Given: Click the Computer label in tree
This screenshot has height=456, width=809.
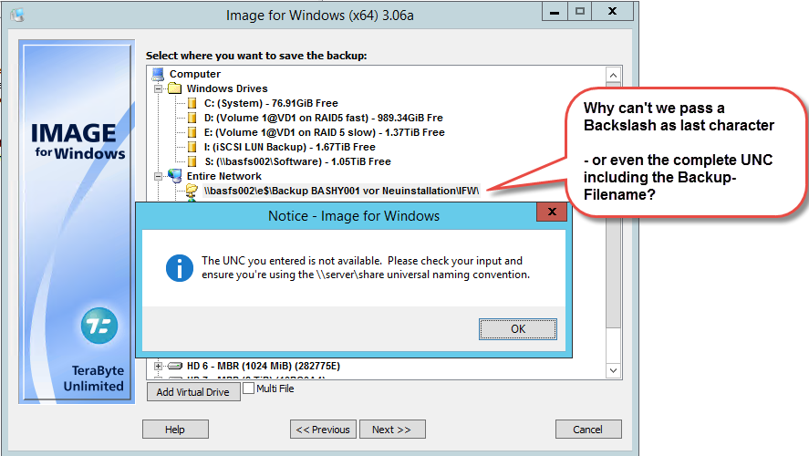Looking at the screenshot, I should (195, 74).
